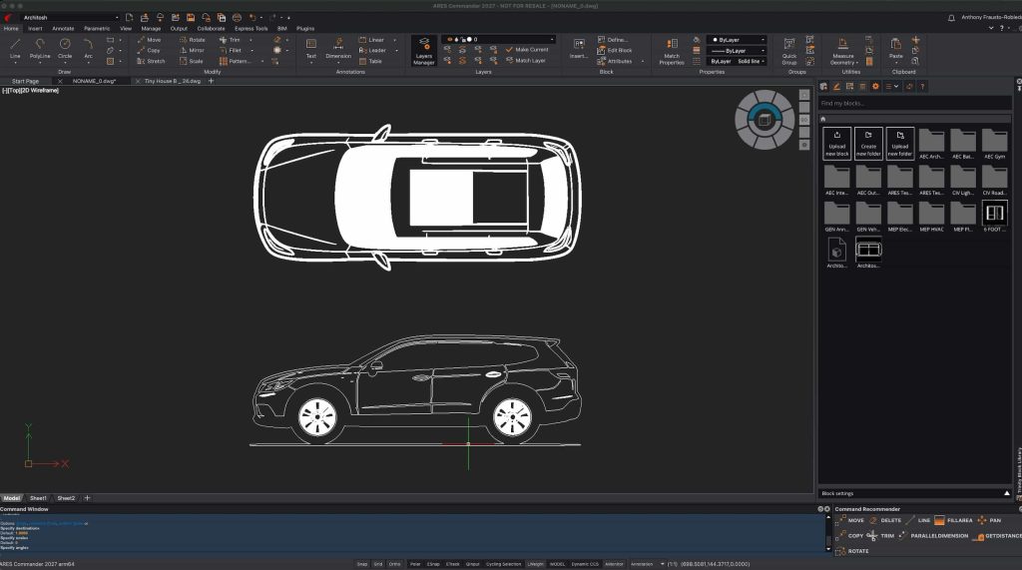Click Create new folder button
Screen dimensions: 1022x570
click(x=868, y=144)
